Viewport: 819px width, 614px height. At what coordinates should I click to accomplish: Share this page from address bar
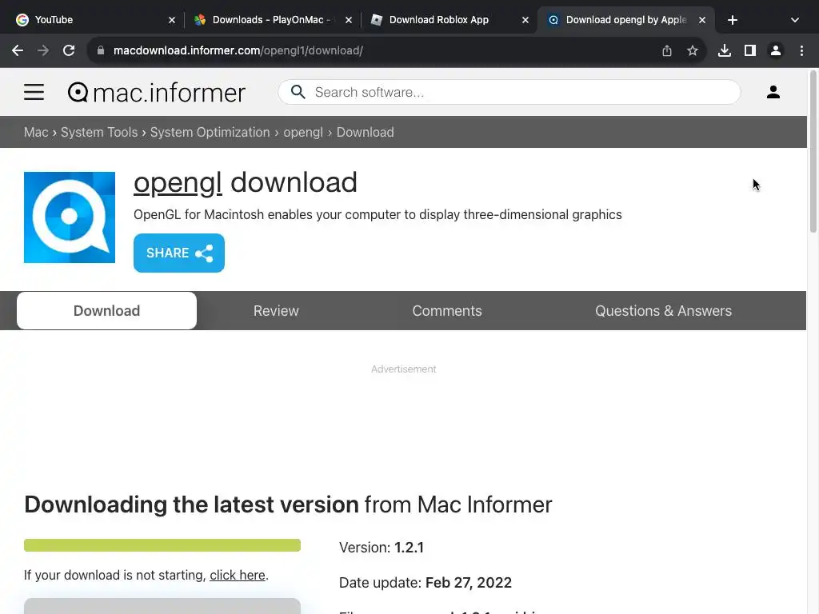coord(666,50)
